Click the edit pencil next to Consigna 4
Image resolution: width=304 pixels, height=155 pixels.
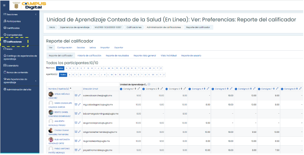click(208, 89)
